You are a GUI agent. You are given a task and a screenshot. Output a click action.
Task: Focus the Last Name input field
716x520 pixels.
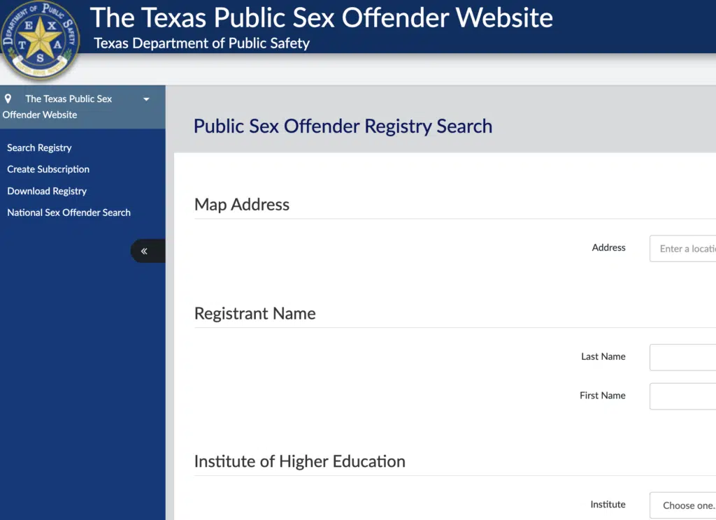point(682,357)
